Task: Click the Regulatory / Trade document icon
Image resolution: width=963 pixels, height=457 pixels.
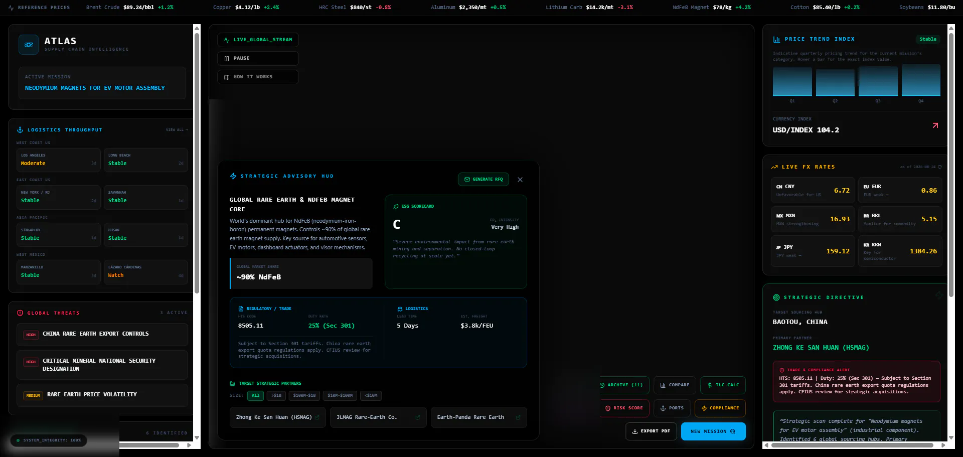Action: (241, 309)
